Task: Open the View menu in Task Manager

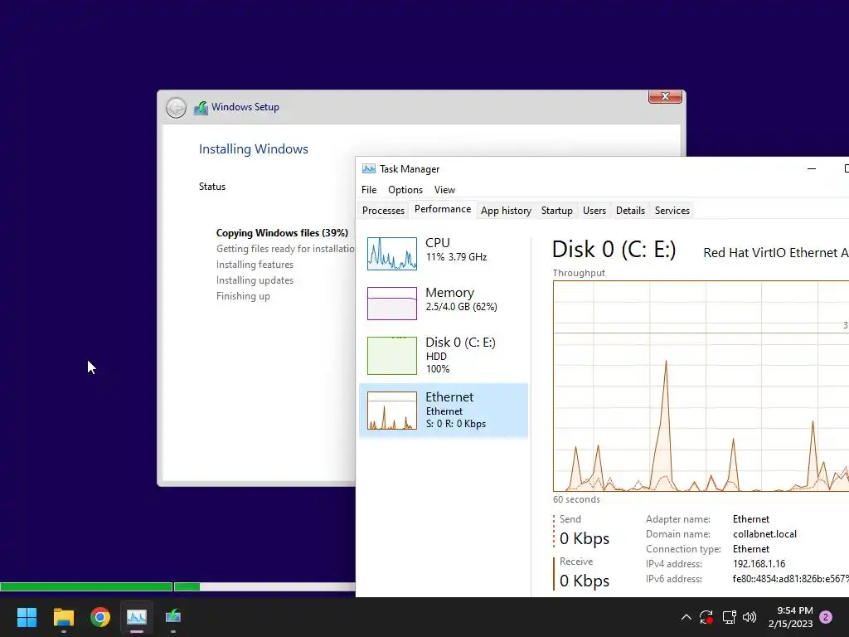Action: click(444, 190)
